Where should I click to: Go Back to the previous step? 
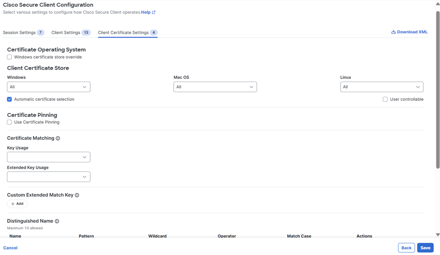pos(407,248)
